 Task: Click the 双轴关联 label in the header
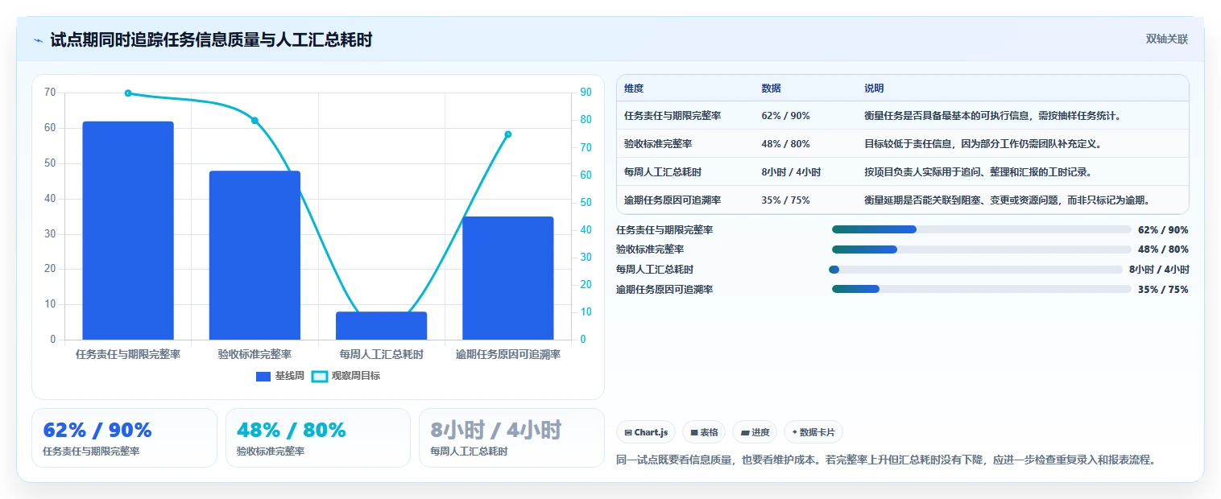coord(1167,39)
